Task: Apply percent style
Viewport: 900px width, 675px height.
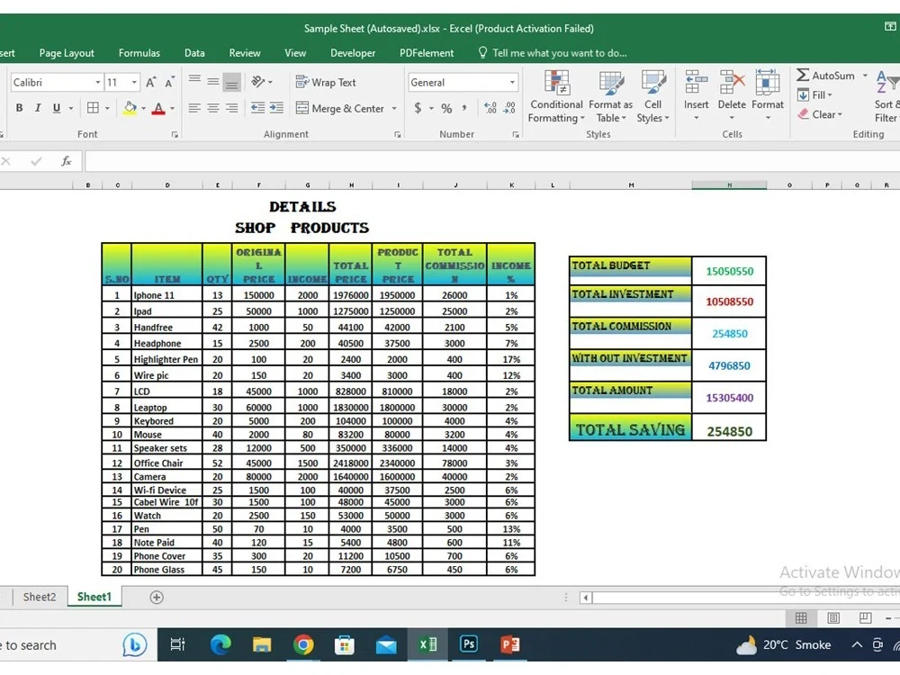Action: click(446, 108)
